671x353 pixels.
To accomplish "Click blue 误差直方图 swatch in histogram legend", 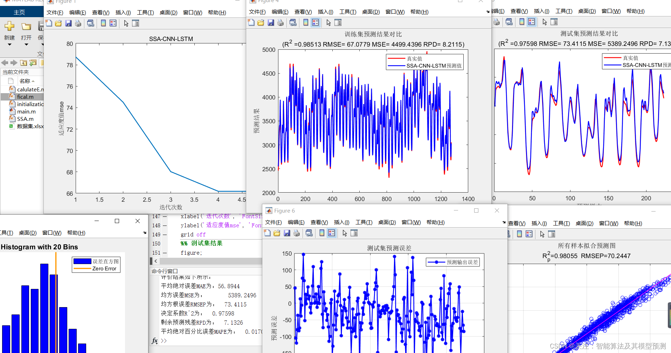I will coord(82,261).
